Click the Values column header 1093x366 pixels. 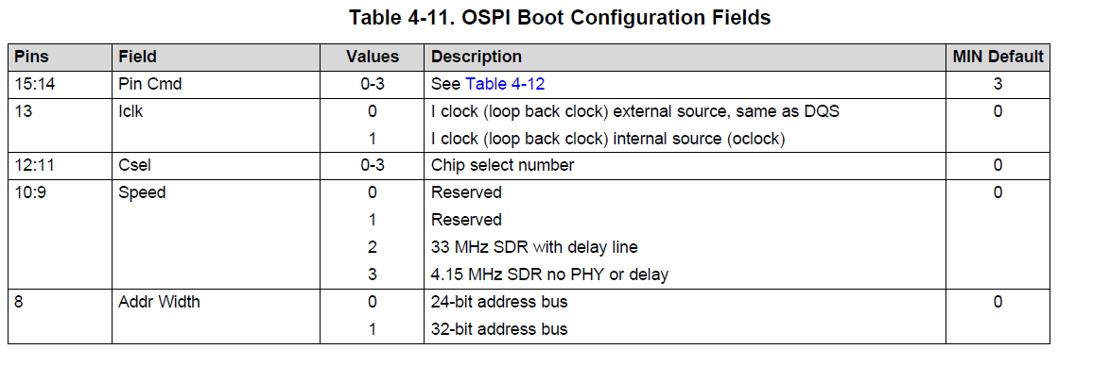[373, 57]
